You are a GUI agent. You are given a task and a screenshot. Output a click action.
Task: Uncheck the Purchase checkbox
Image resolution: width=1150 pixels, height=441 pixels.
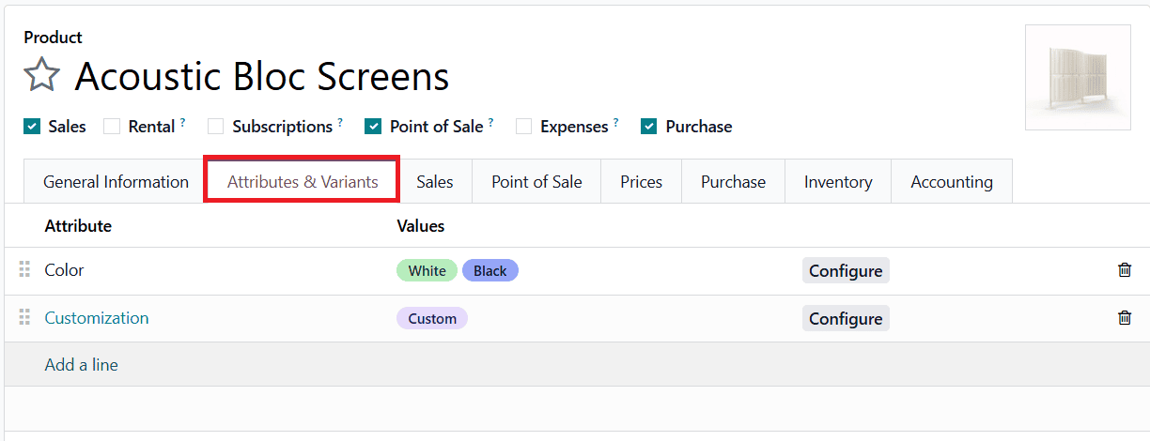[649, 127]
